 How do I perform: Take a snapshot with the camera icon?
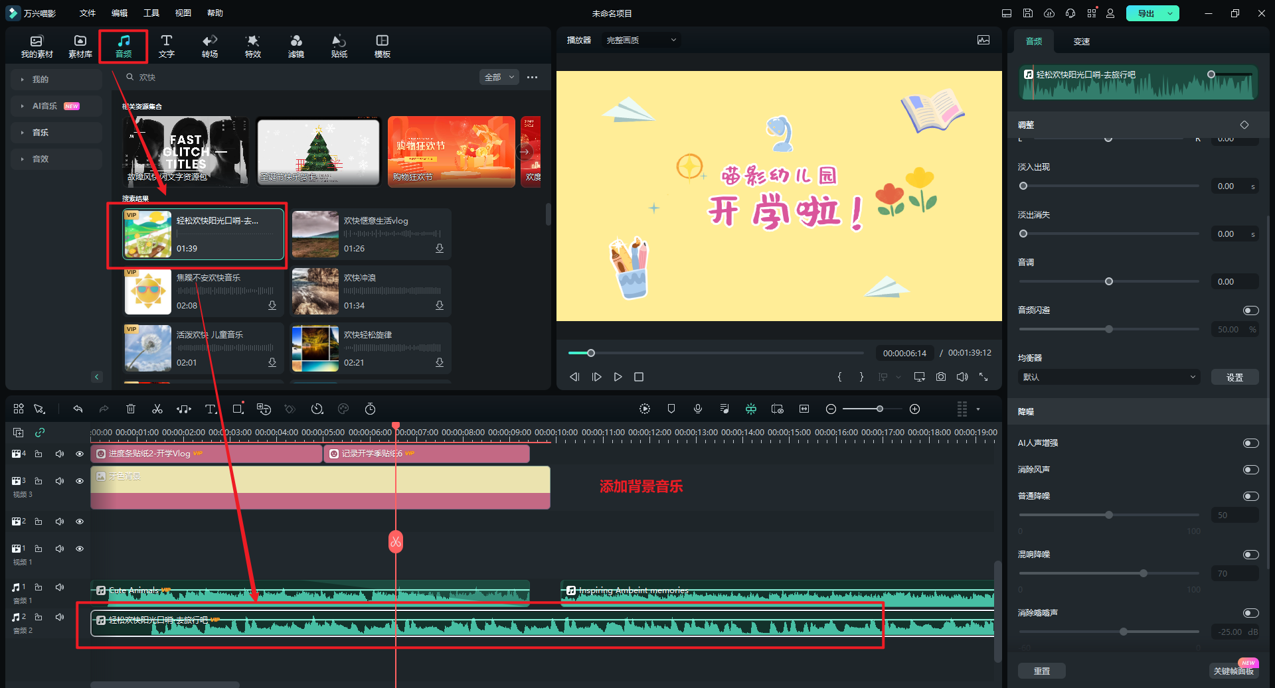coord(941,377)
